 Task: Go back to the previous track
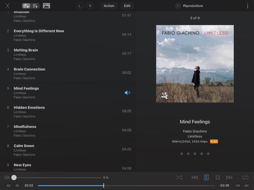click(195, 178)
